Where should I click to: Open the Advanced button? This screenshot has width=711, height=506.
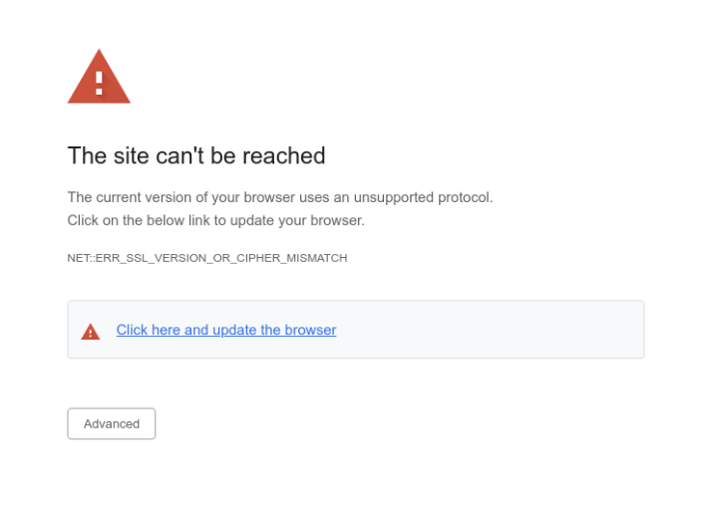pyautogui.click(x=111, y=423)
